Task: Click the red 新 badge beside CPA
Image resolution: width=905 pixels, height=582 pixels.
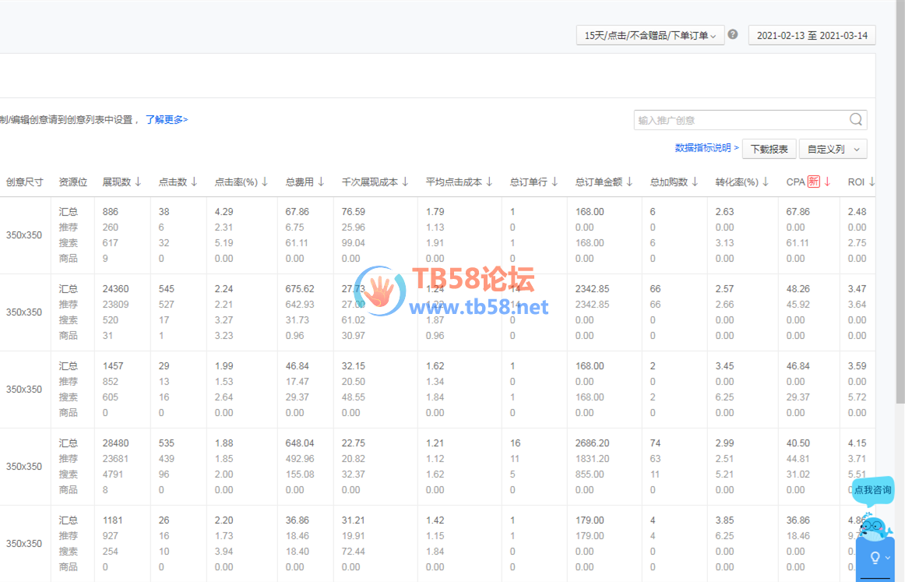Action: (813, 182)
